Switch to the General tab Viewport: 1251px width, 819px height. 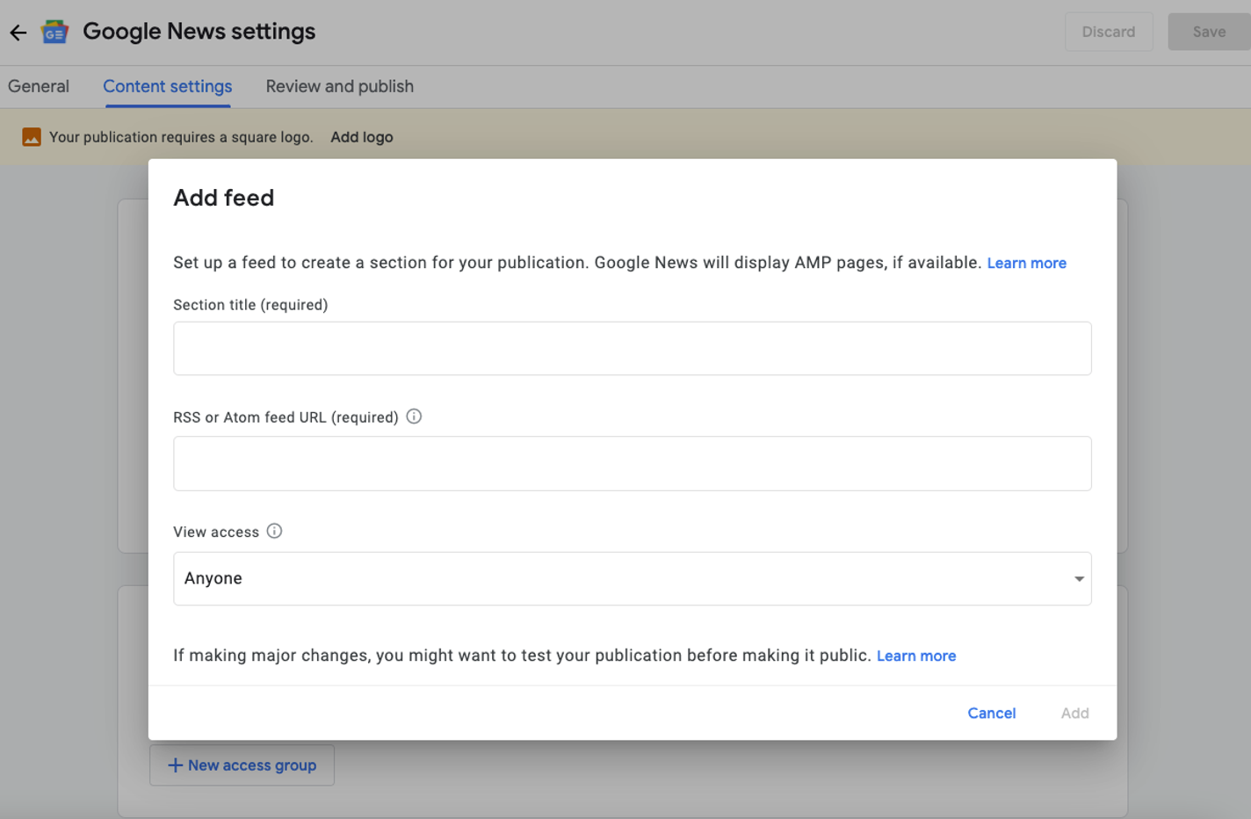(39, 86)
